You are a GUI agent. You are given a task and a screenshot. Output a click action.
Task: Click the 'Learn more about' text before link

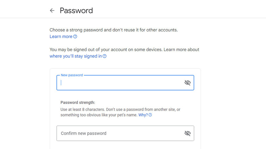pos(181,50)
